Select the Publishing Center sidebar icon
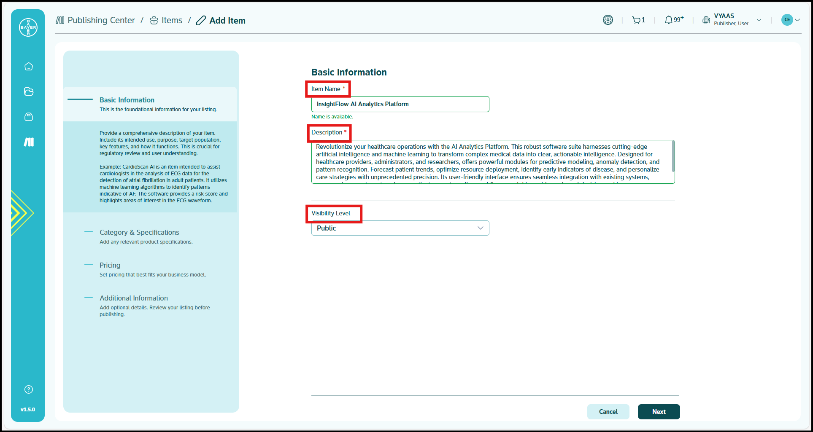 click(x=29, y=142)
